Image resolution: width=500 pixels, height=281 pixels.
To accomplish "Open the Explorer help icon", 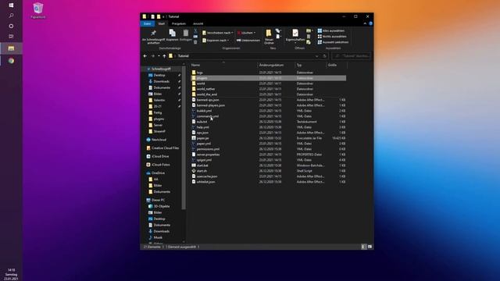I will point(370,23).
